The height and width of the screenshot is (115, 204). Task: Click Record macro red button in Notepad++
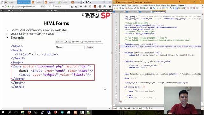tap(194, 8)
